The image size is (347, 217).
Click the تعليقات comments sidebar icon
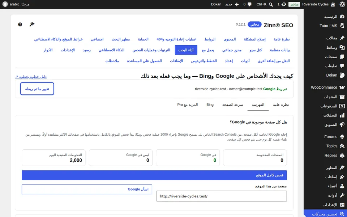[342, 66]
